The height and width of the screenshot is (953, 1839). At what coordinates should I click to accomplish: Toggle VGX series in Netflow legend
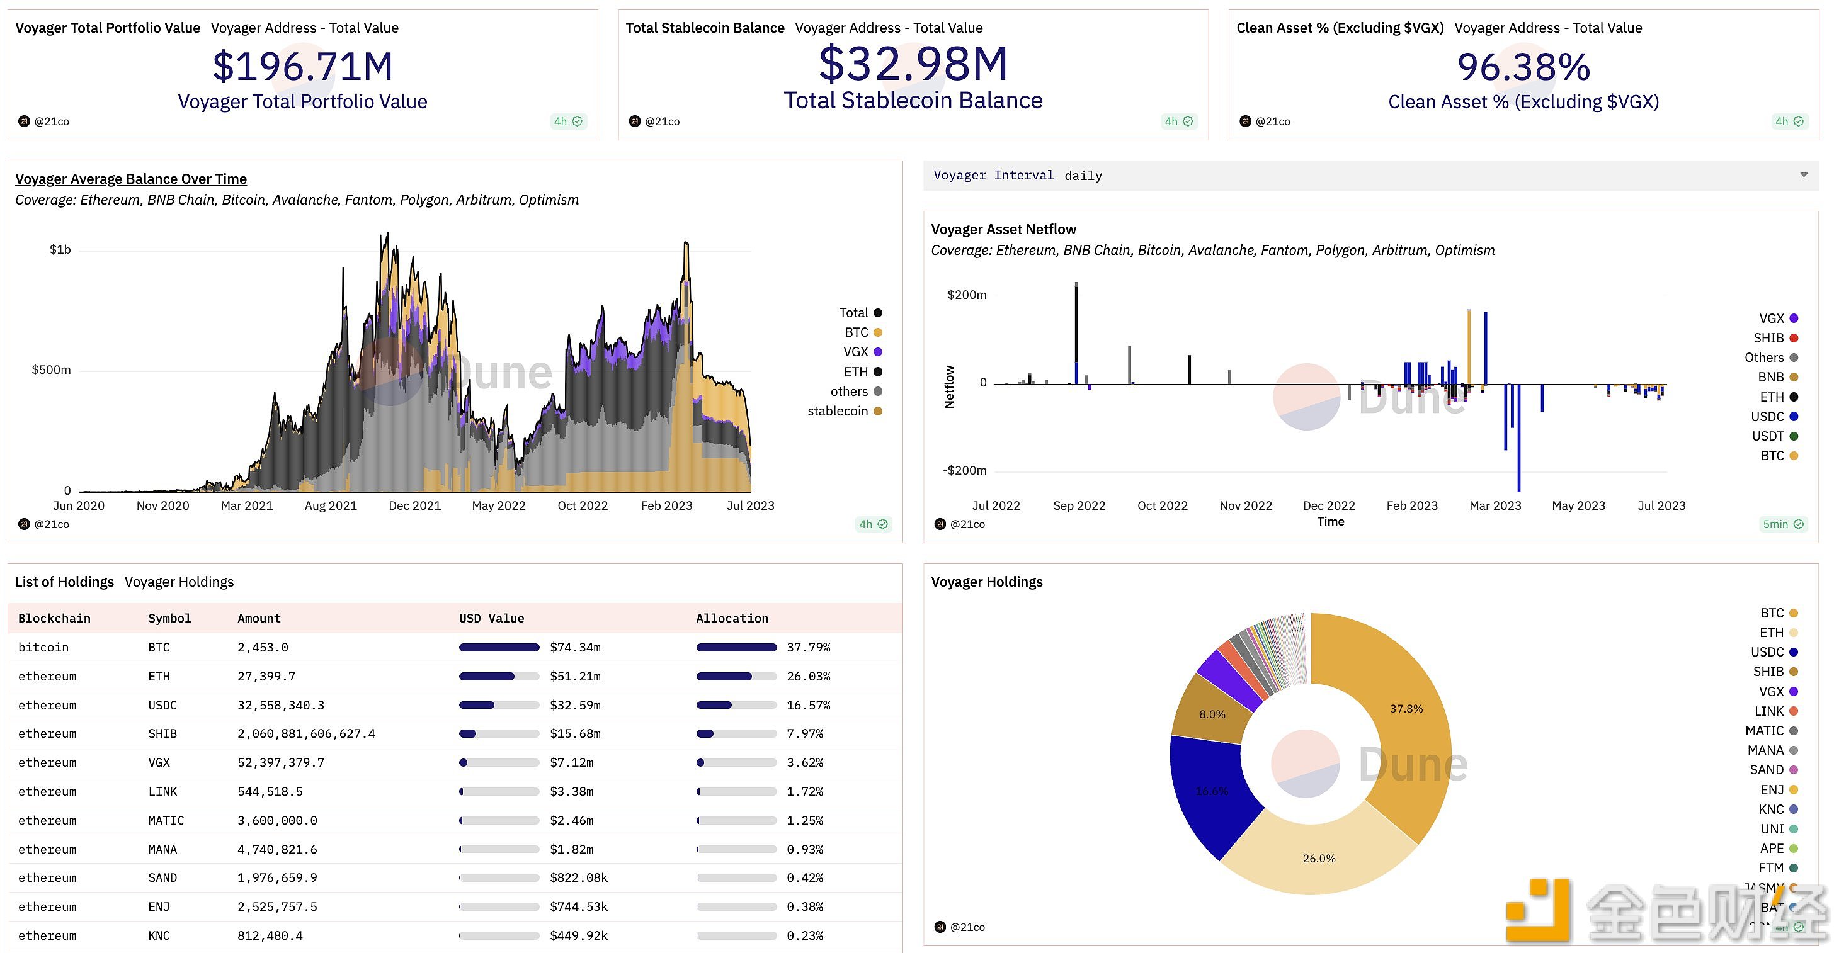[1779, 318]
